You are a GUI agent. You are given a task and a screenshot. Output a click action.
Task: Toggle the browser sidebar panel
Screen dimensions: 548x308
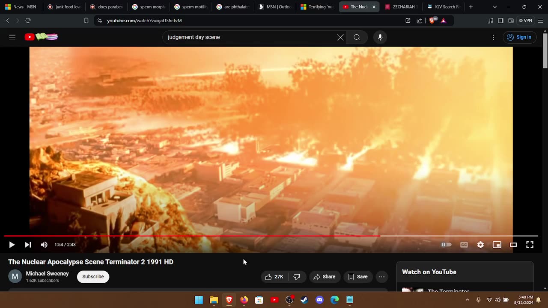pos(500,21)
